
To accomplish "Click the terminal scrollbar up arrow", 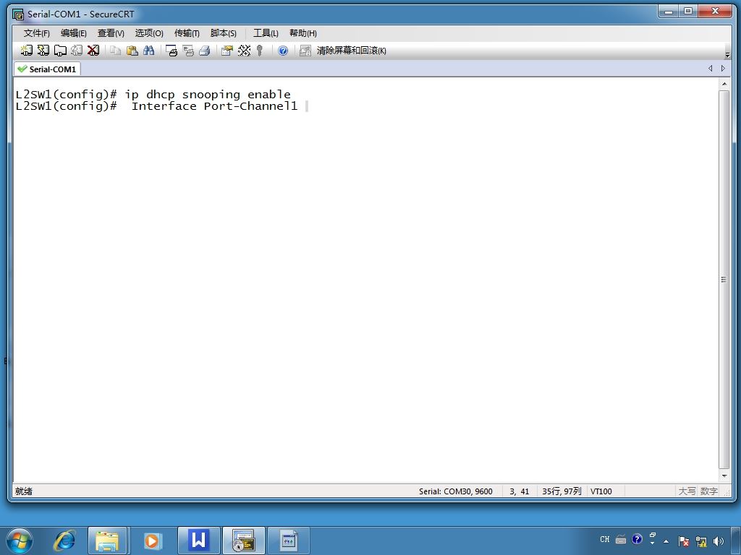I will (x=724, y=84).
